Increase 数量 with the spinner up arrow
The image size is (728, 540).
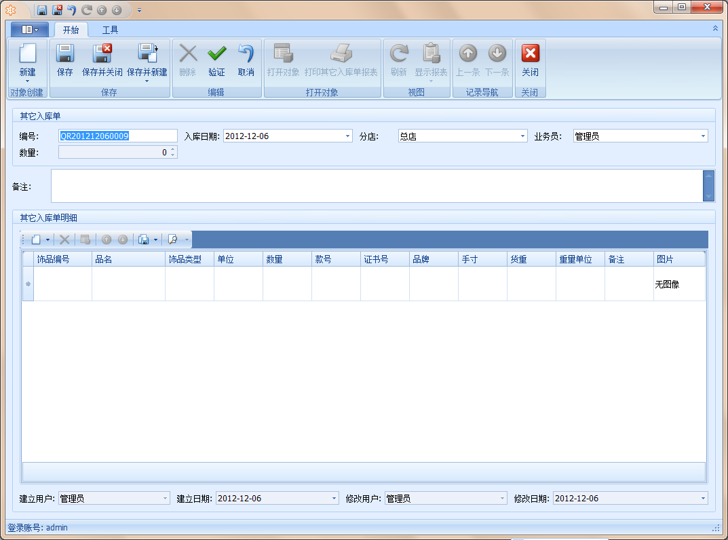173,149
